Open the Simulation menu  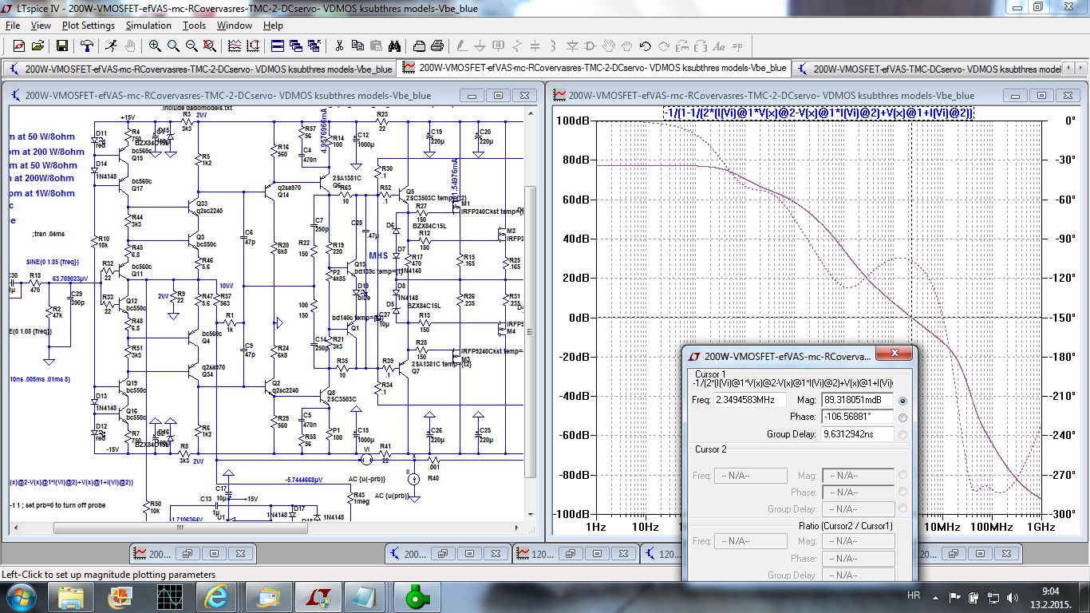pos(148,26)
